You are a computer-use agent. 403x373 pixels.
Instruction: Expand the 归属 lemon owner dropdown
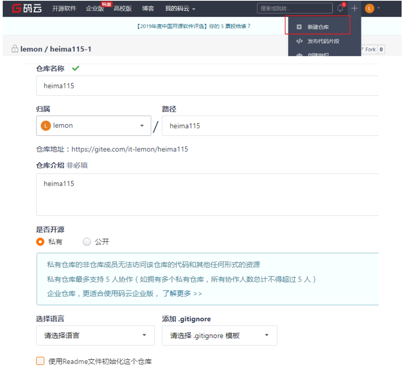94,126
